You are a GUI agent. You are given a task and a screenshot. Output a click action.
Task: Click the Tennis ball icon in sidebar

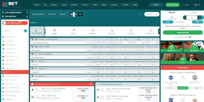click(3, 41)
